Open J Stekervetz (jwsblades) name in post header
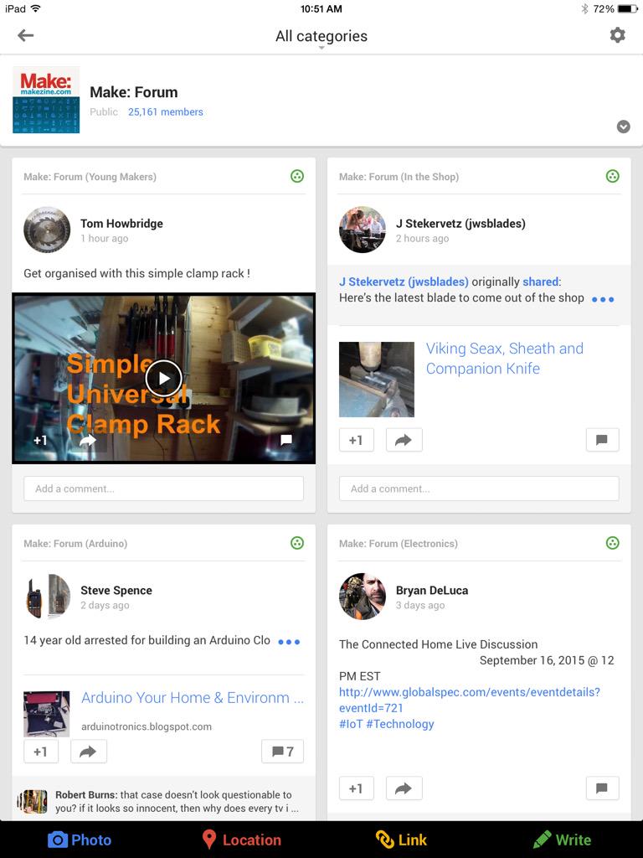Screen dimensions: 643x858 460,223
